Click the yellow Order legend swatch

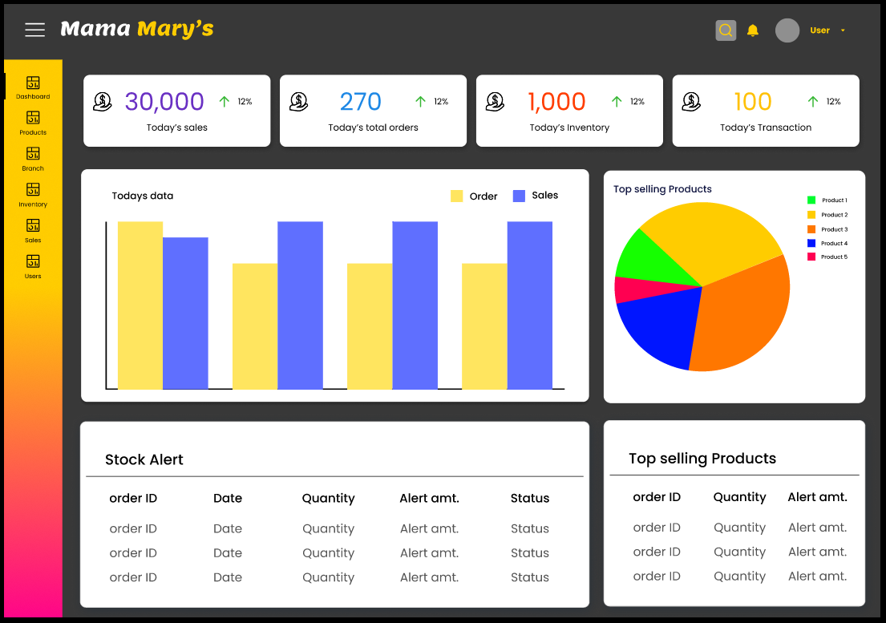click(x=457, y=196)
